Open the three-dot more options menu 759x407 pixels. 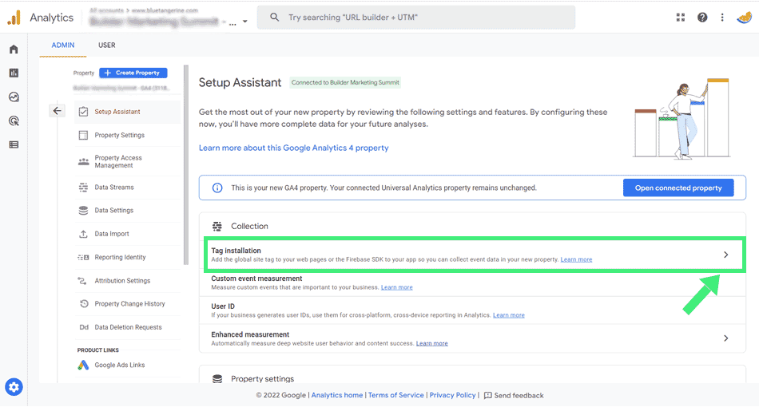722,18
